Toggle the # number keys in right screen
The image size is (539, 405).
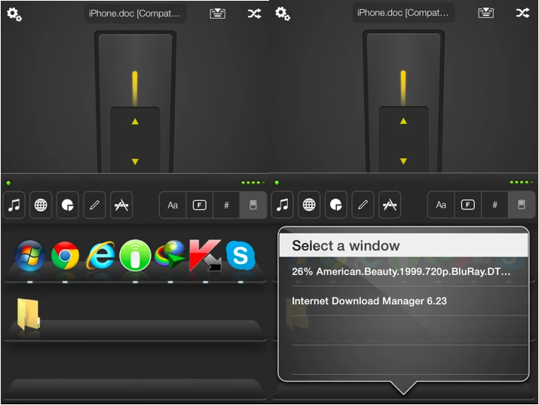[495, 205]
